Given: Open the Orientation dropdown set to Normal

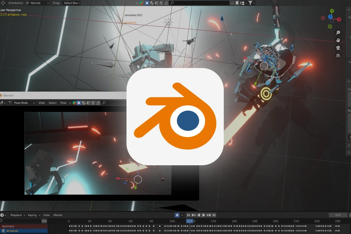Looking at the screenshot, I should click(x=37, y=3).
